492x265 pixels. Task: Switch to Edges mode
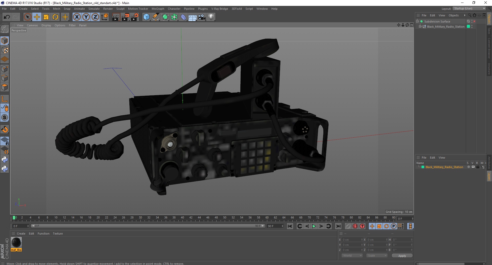pos(5,78)
